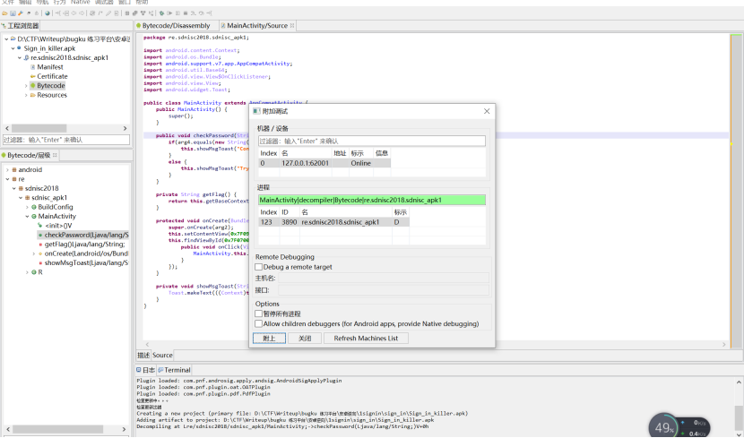Click the Certificate icon in project explorer
Image resolution: width=744 pixels, height=438 pixels.
click(x=33, y=76)
